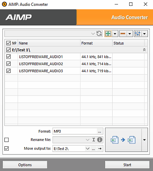Image resolution: width=153 pixels, height=171 pixels.
Task: Click the text cursor macro icon
Action: pyautogui.click(x=93, y=140)
